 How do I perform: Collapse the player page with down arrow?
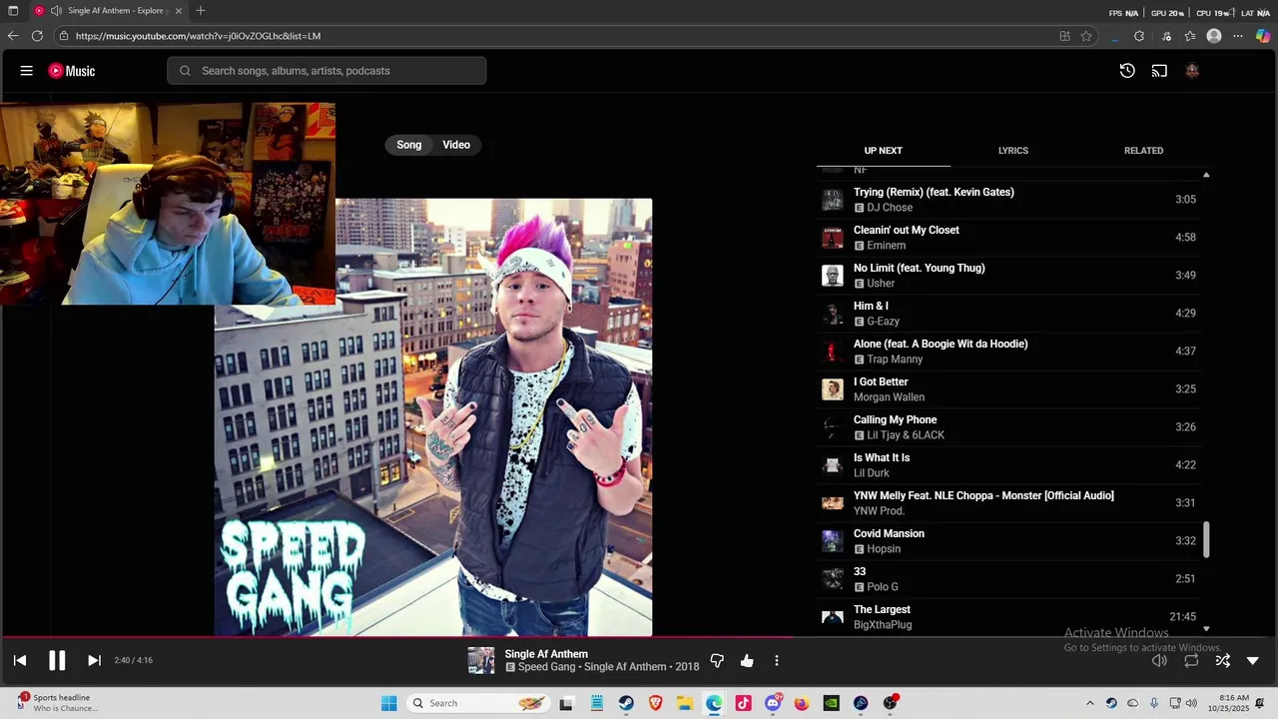pyautogui.click(x=1253, y=661)
